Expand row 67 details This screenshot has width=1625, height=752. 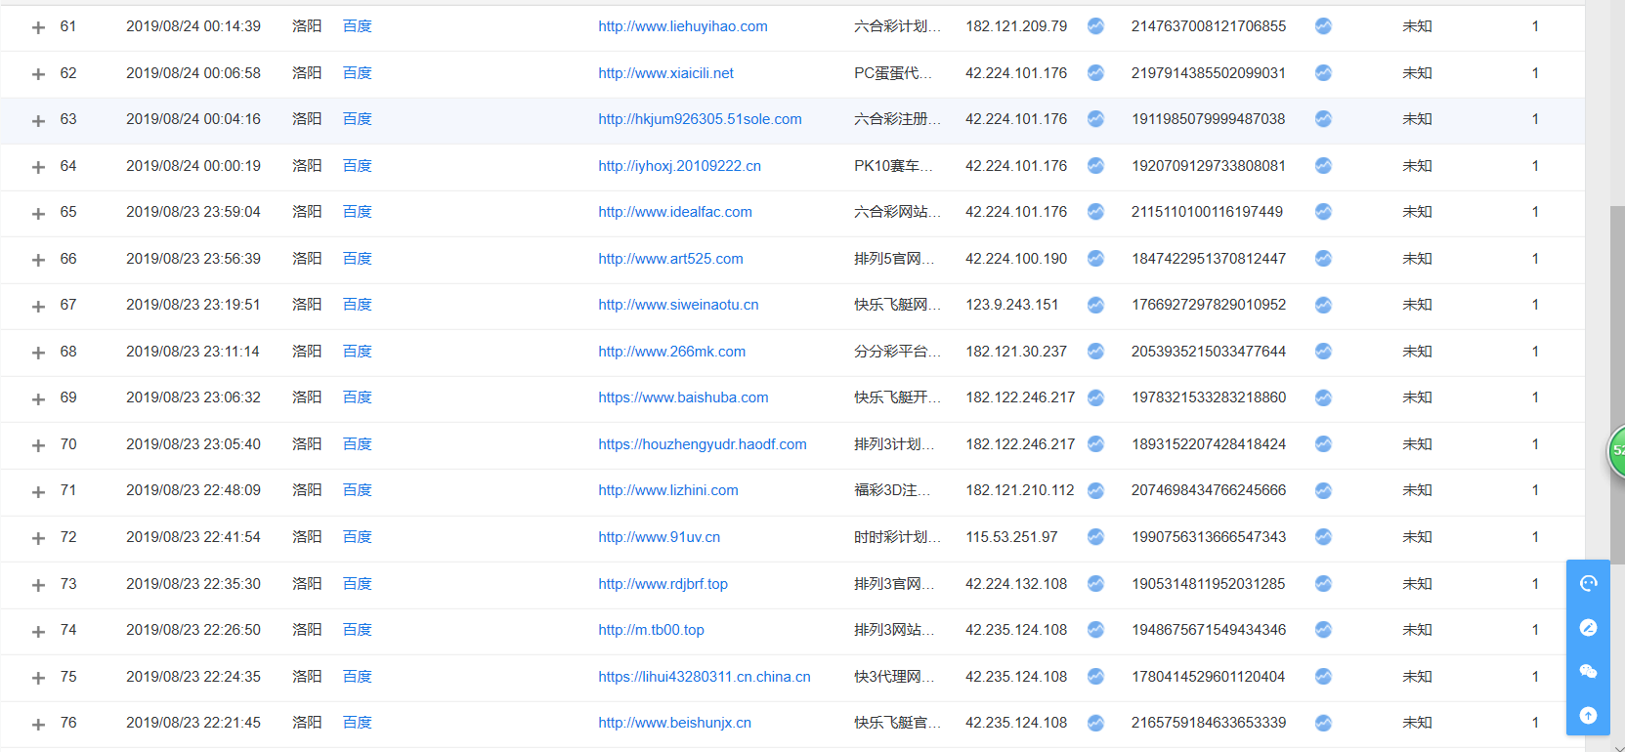click(x=38, y=306)
